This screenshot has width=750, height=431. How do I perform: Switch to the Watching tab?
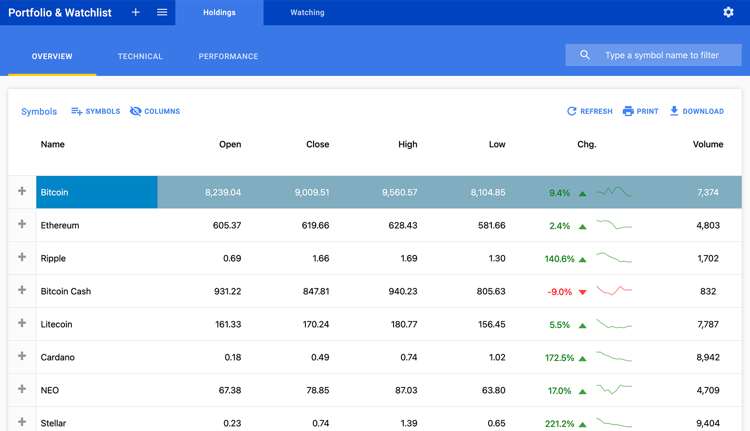(307, 13)
